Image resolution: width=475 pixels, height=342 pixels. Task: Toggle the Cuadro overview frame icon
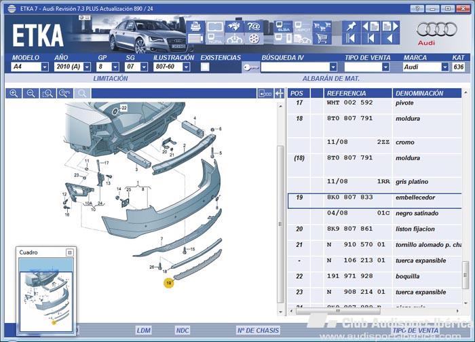pos(265,94)
